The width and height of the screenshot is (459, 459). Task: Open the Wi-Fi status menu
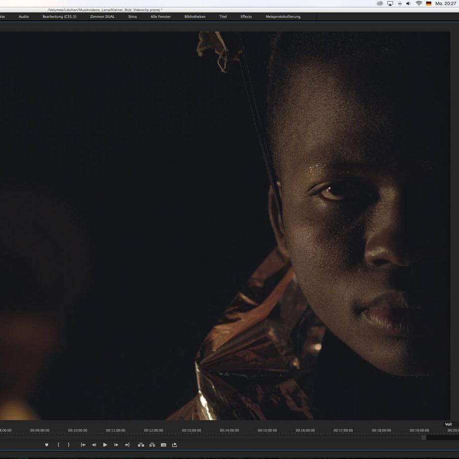point(419,3)
